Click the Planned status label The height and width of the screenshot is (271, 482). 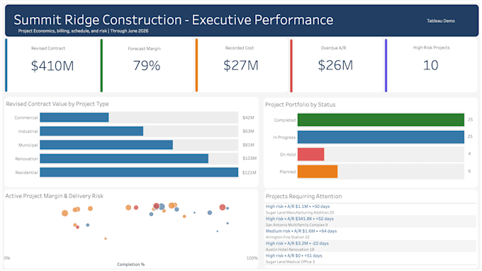coord(288,172)
